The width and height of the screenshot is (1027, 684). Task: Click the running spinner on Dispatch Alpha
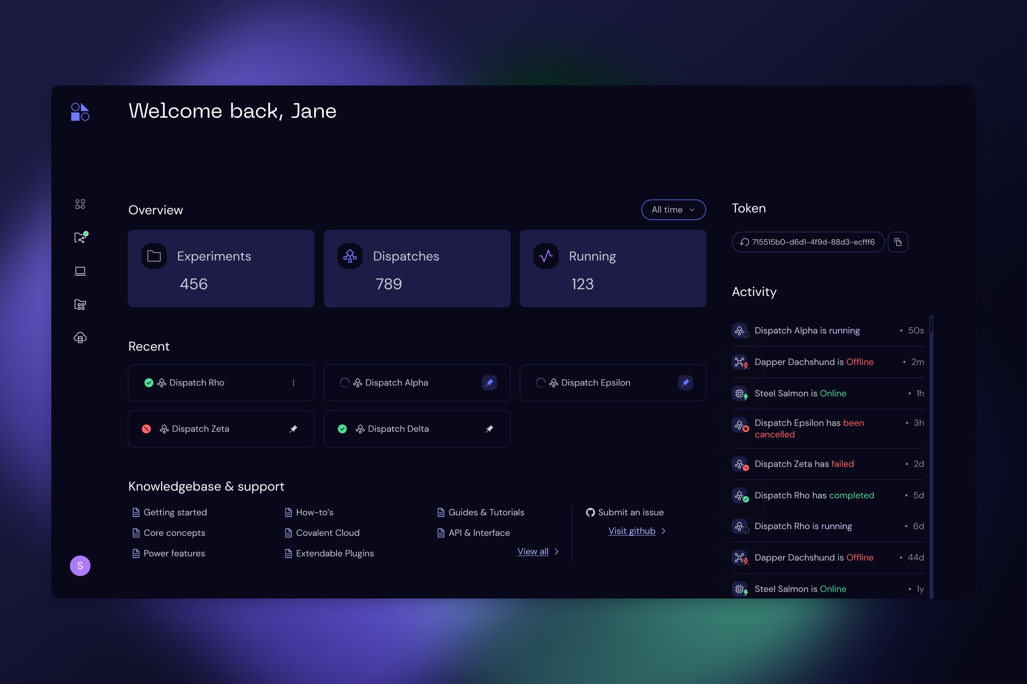[344, 383]
